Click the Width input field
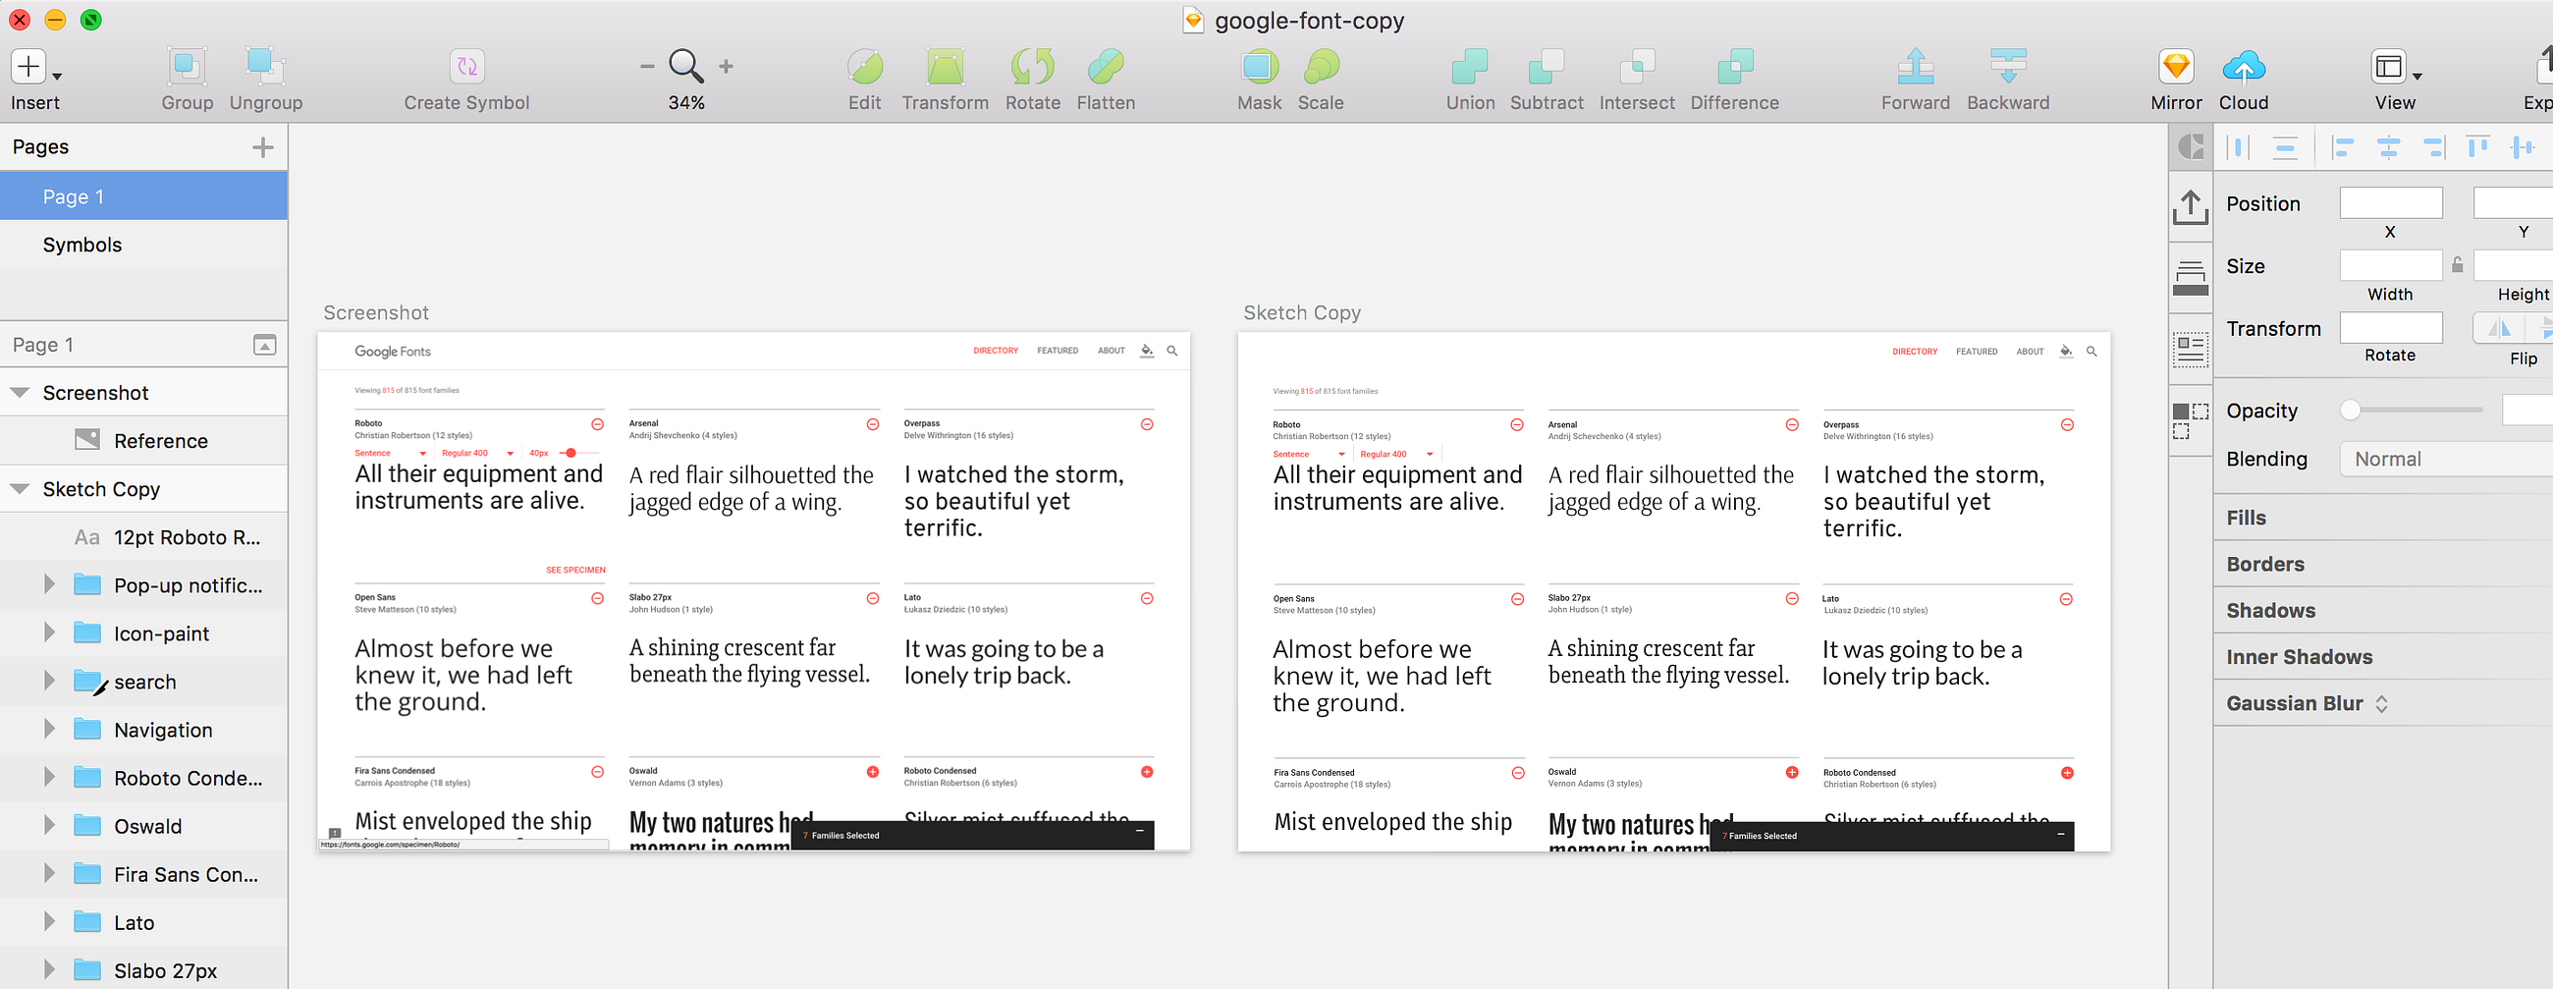The image size is (2553, 989). pyautogui.click(x=2390, y=265)
